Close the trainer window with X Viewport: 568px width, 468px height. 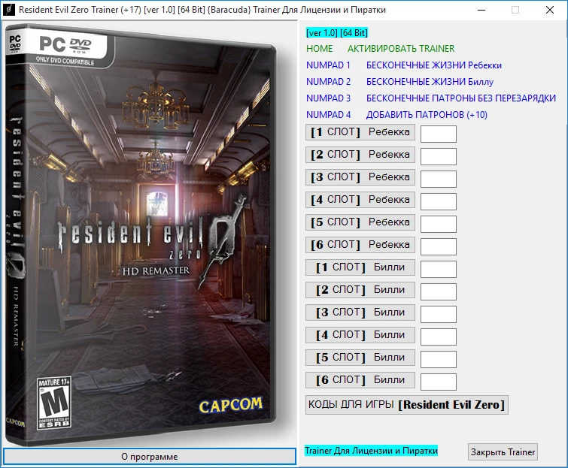click(x=549, y=10)
